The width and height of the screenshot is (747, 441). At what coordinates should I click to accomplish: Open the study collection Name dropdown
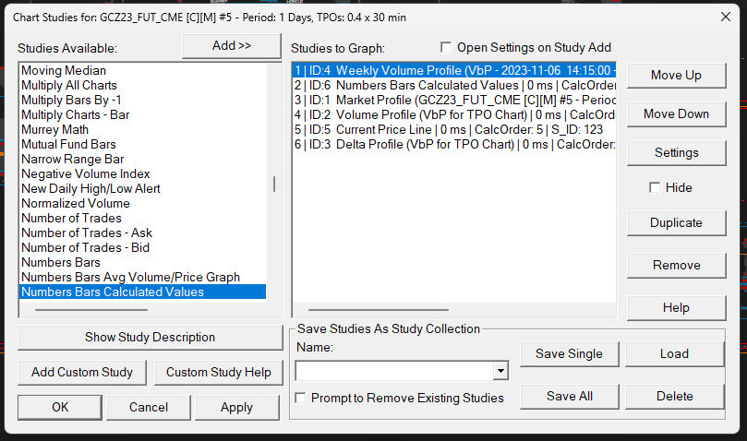coord(500,371)
